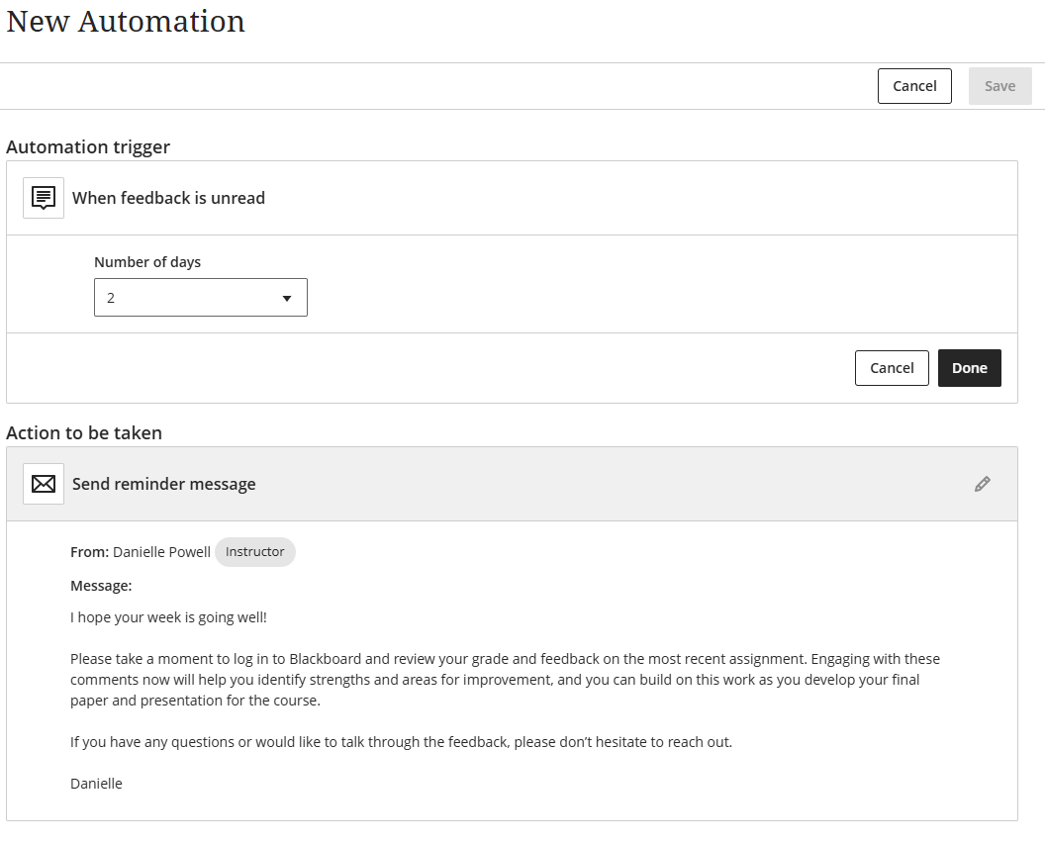The image size is (1045, 844).
Task: Click the 'Automation trigger' section heading
Action: [x=88, y=147]
